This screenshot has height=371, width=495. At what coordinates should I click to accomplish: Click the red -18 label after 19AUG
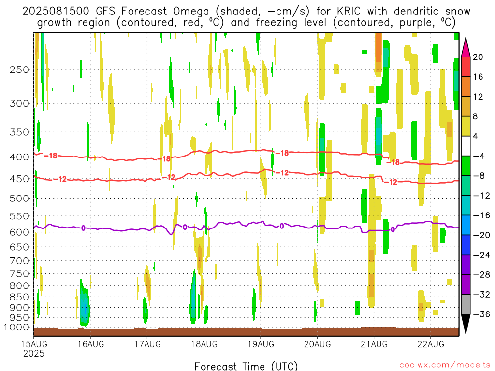coord(282,153)
